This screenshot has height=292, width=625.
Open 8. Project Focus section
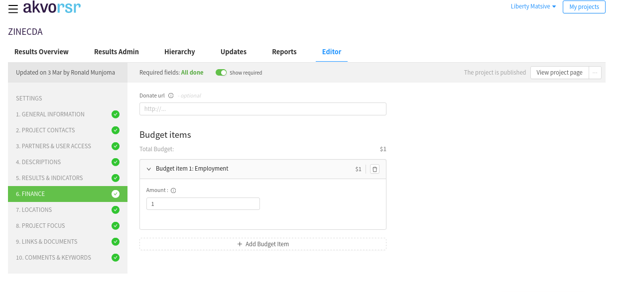[x=68, y=226]
